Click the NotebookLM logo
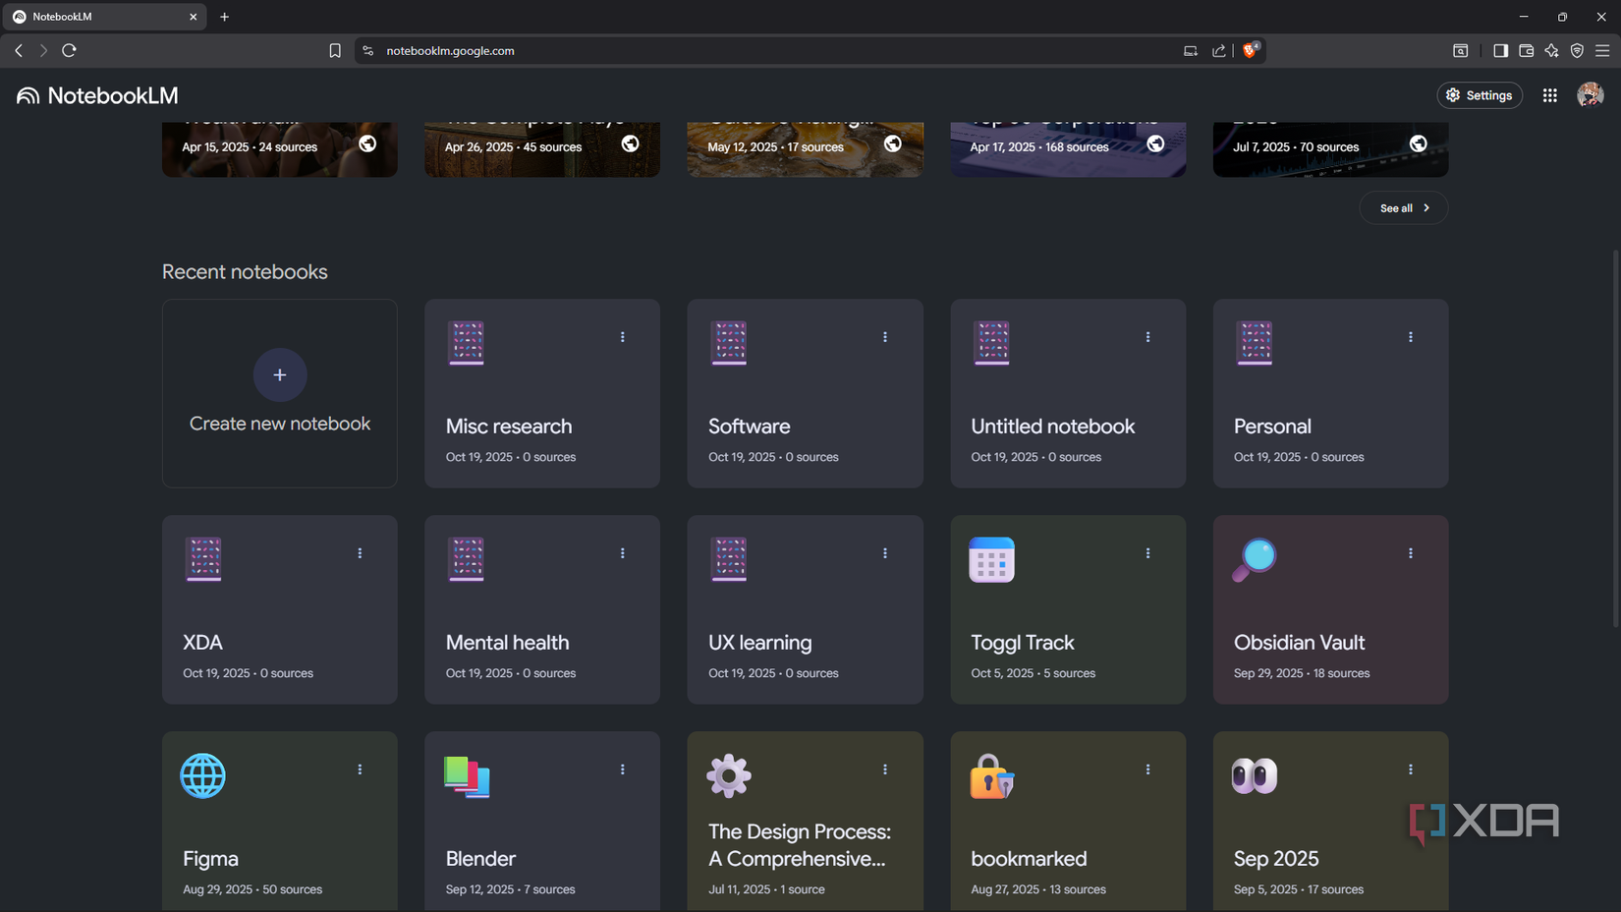The image size is (1621, 912). pyautogui.click(x=97, y=95)
